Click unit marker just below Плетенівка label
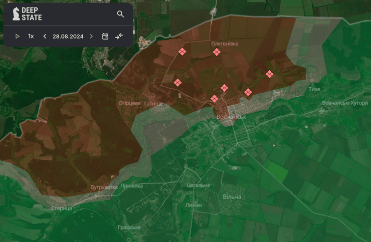371x242 pixels. point(217,52)
